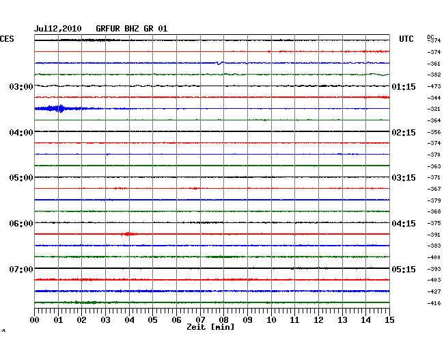Click the '09' minute tick label
The width and height of the screenshot is (444, 338).
pyautogui.click(x=247, y=320)
